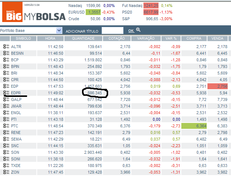This screenshot has height=178, width=231.
Task: Select the BESNN symbol
Action: click(x=17, y=53)
